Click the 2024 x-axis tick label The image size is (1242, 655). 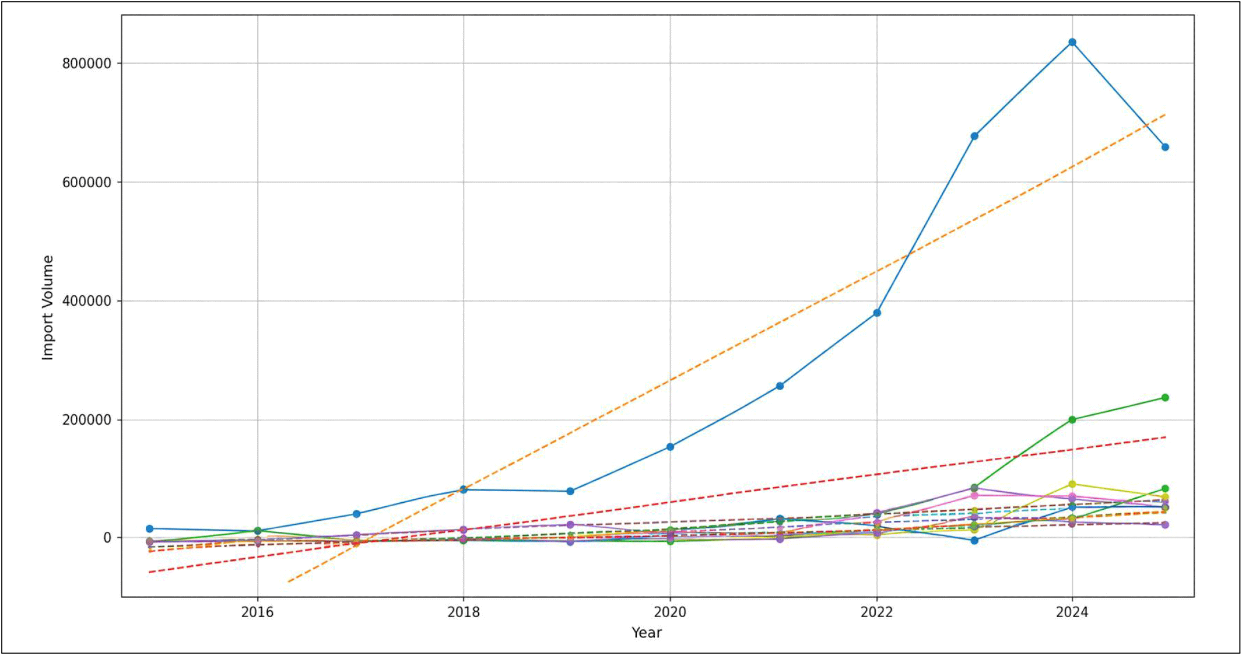click(x=1072, y=612)
